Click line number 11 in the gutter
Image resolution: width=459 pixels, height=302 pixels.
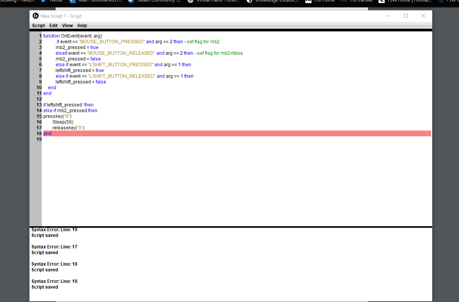click(39, 93)
